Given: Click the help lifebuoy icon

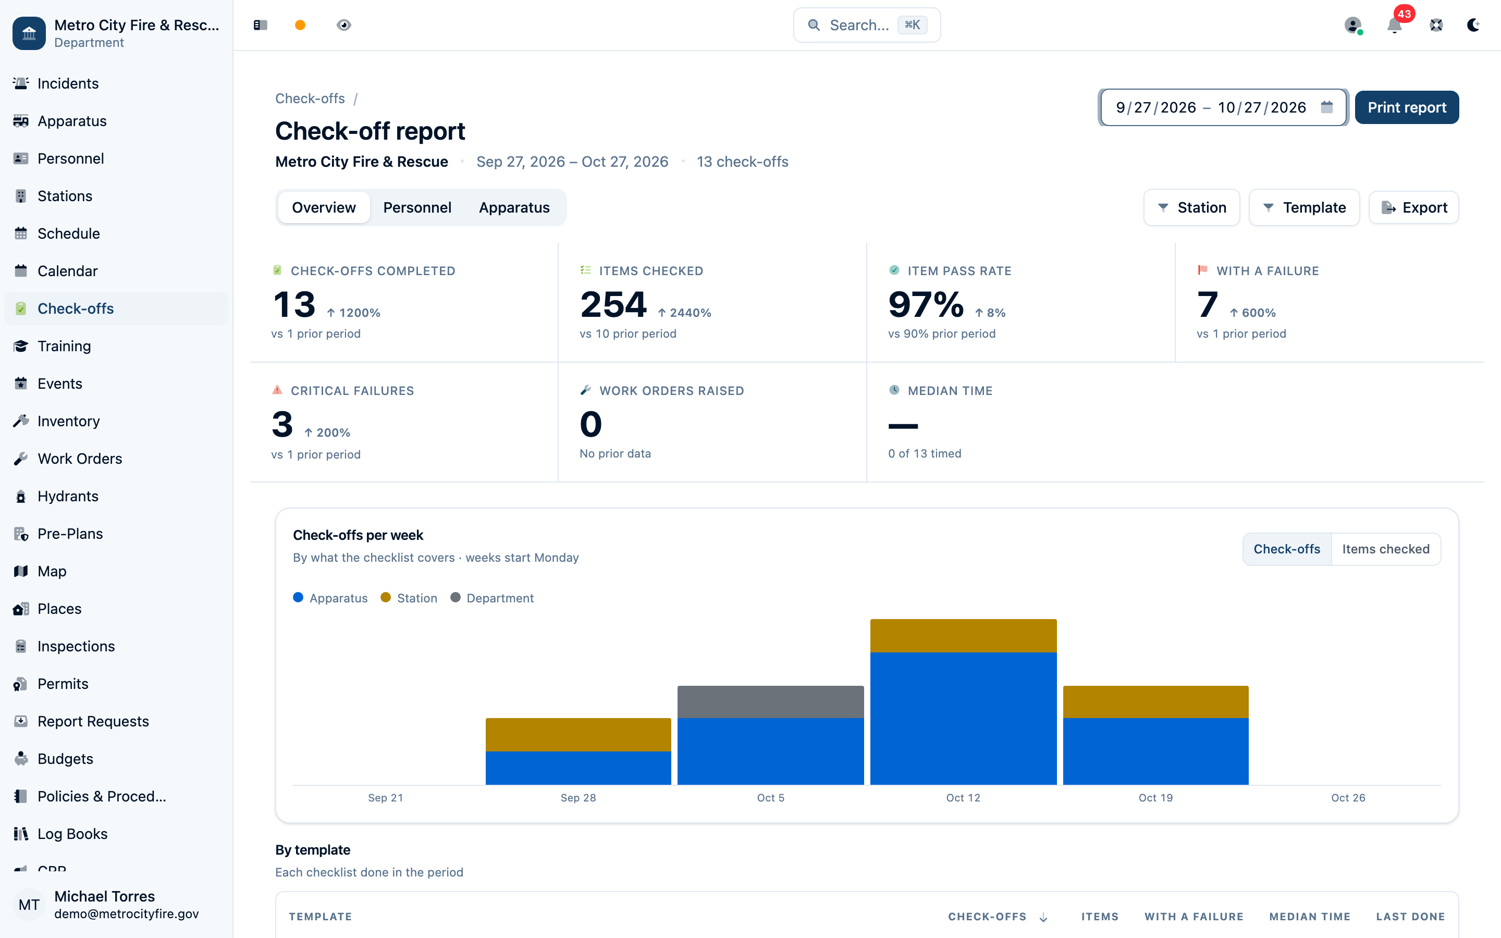Looking at the screenshot, I should click(1436, 25).
